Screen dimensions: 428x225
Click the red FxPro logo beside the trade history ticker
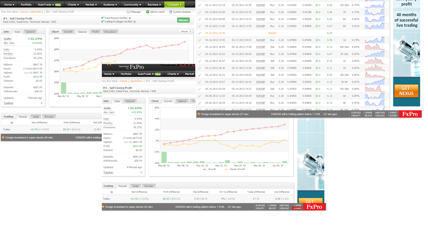point(411,114)
